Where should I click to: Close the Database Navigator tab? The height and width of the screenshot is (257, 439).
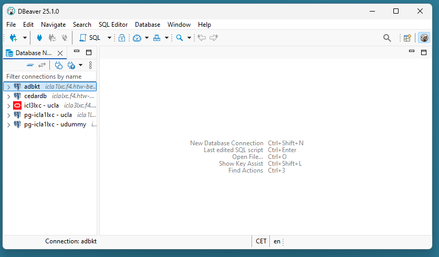(60, 53)
